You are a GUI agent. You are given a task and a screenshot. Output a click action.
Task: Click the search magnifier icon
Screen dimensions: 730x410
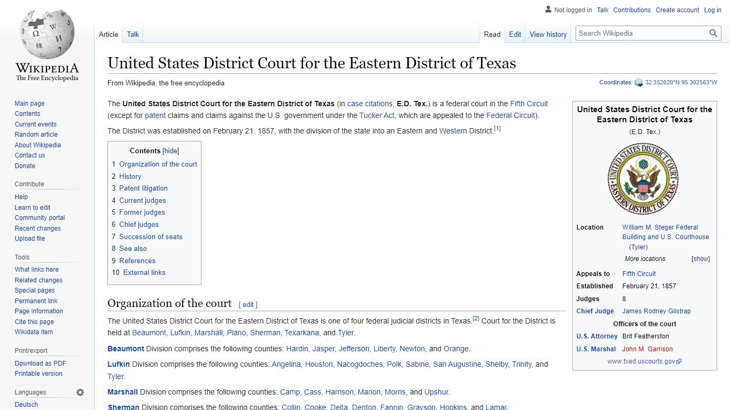point(713,33)
